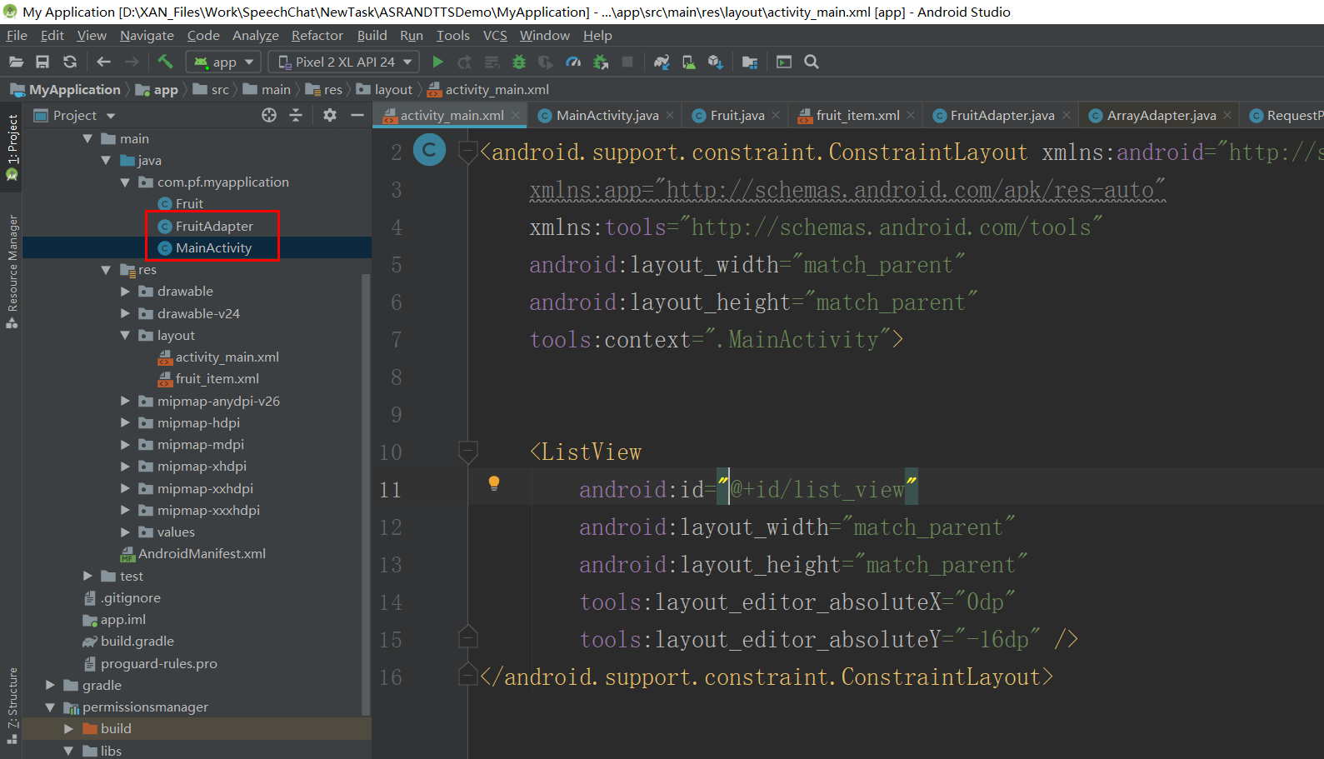Run the app with green play icon
This screenshot has width=1324, height=759.
437,62
